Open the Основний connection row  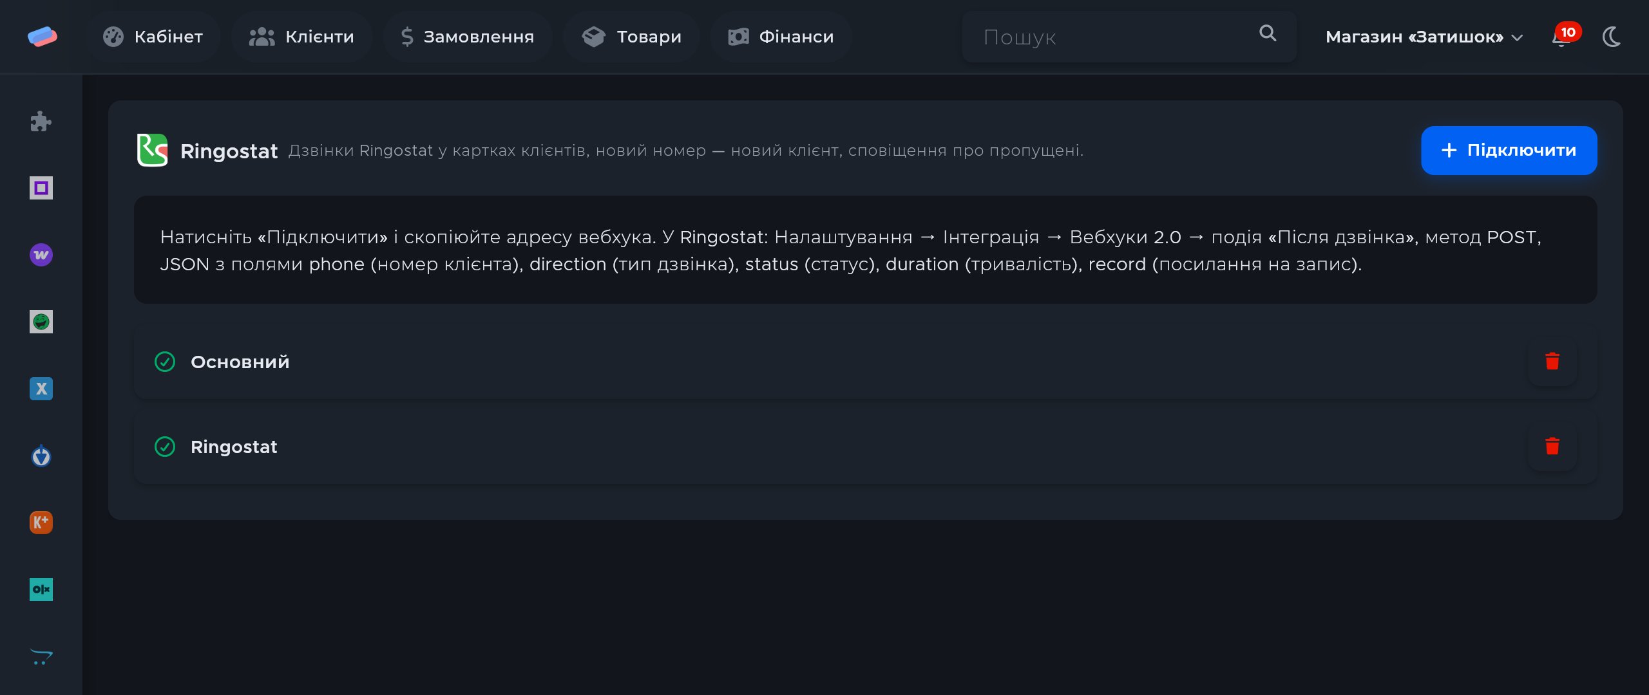tap(865, 362)
